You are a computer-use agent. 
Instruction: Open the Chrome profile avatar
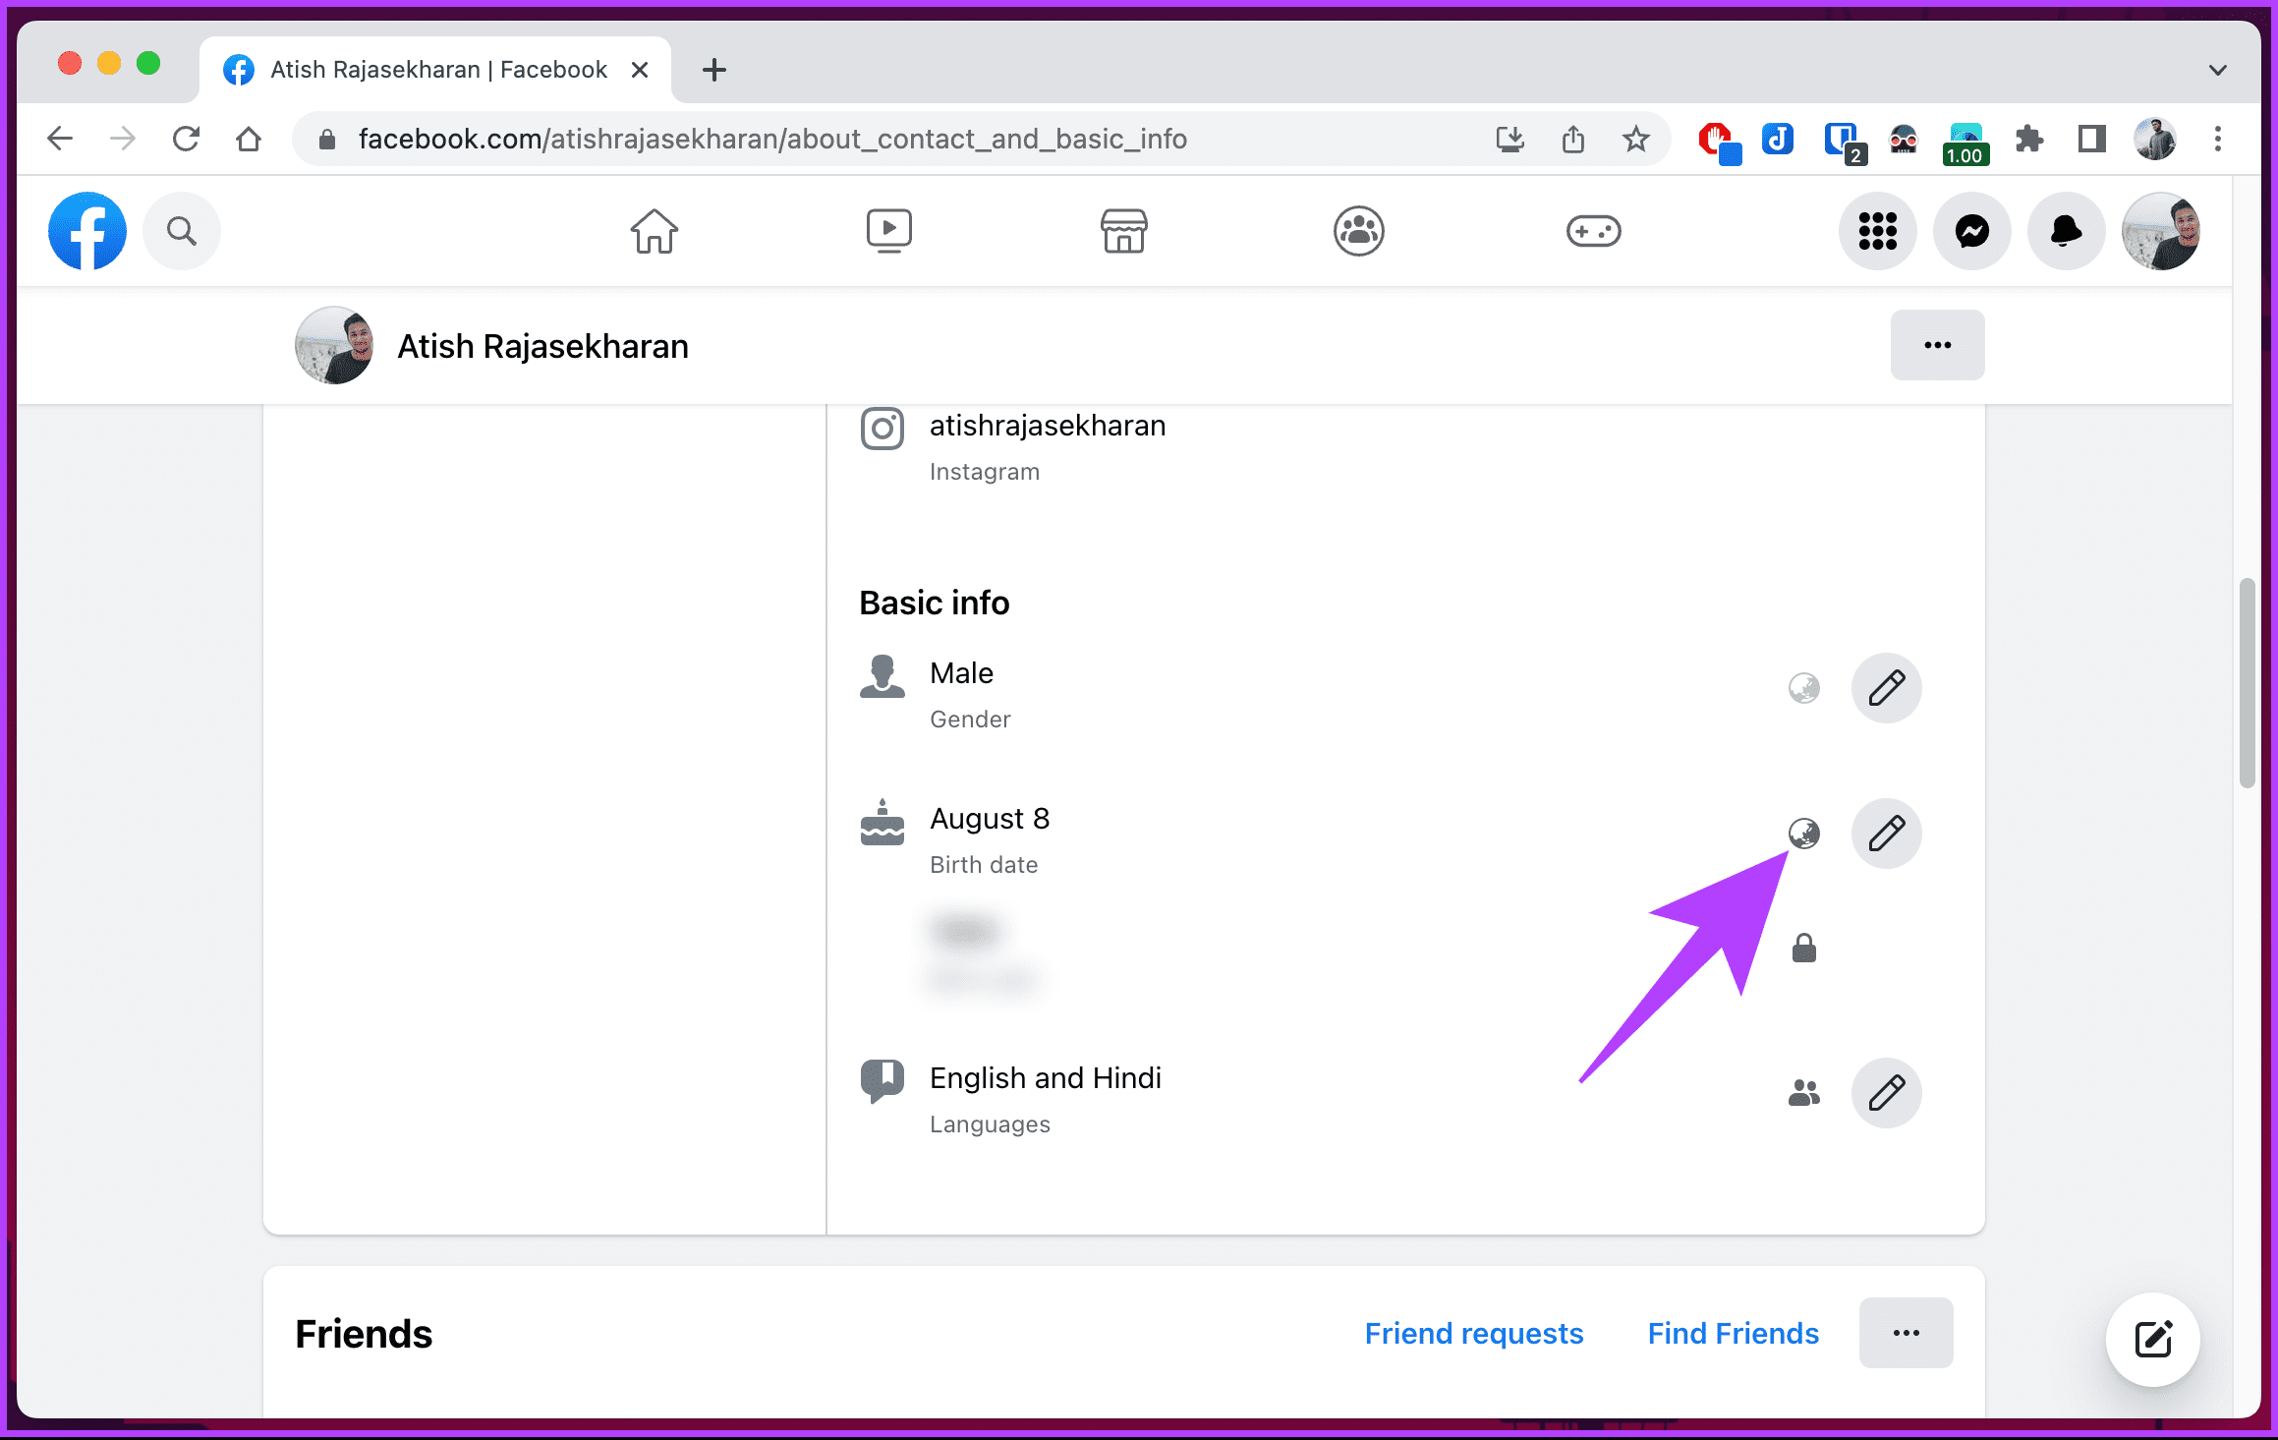[x=2155, y=139]
